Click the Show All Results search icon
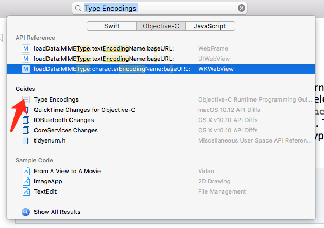This screenshot has height=228, width=324. point(25,212)
